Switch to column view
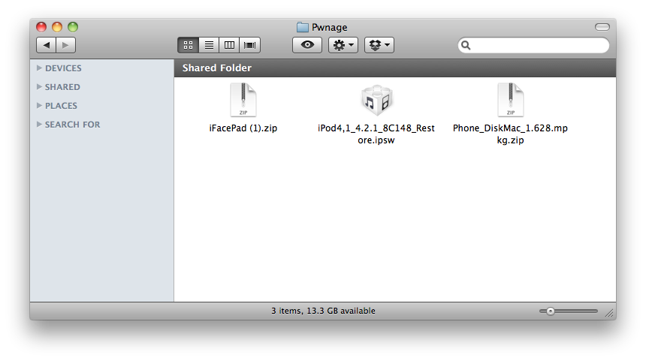 click(229, 45)
